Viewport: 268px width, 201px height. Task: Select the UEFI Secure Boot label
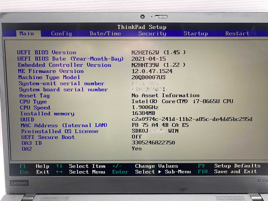(x=48, y=137)
